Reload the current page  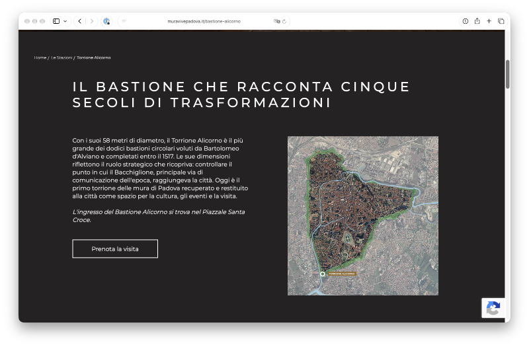click(x=284, y=21)
